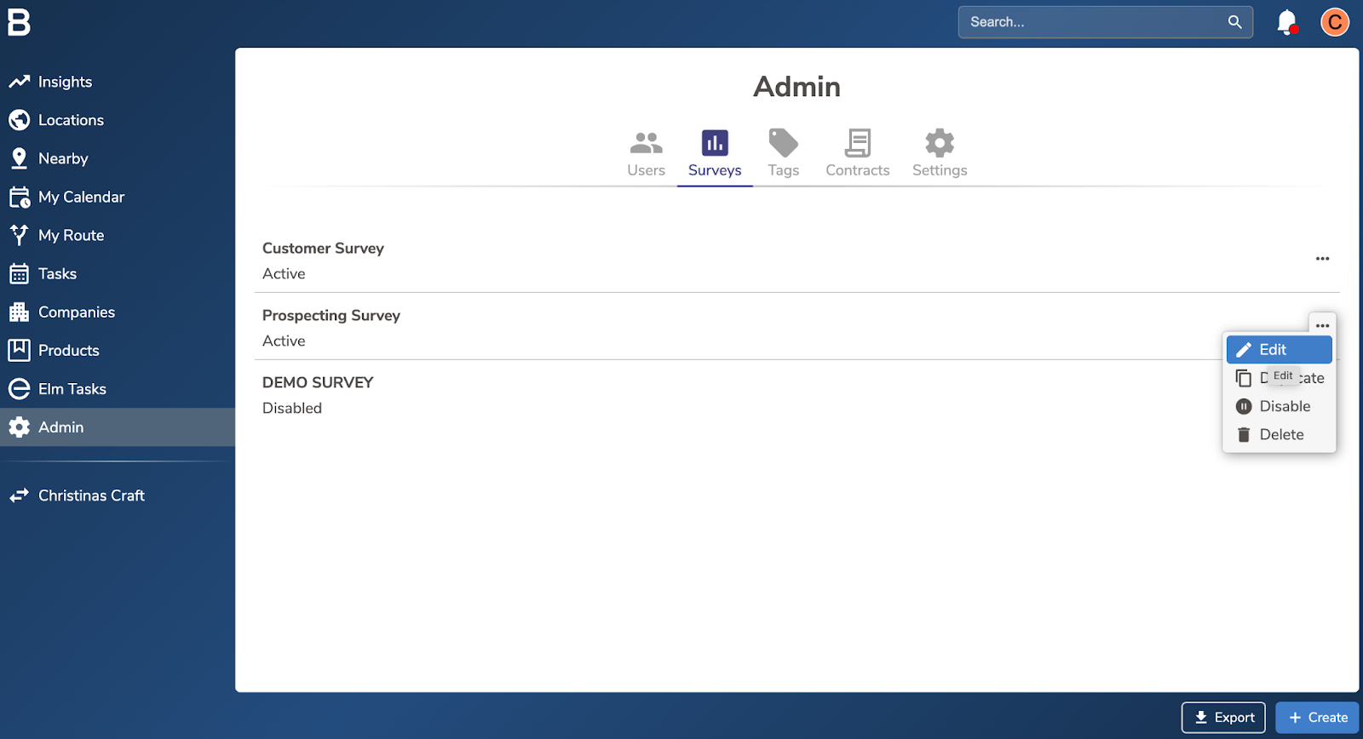Open the notifications bell
The width and height of the screenshot is (1363, 739).
[1286, 22]
